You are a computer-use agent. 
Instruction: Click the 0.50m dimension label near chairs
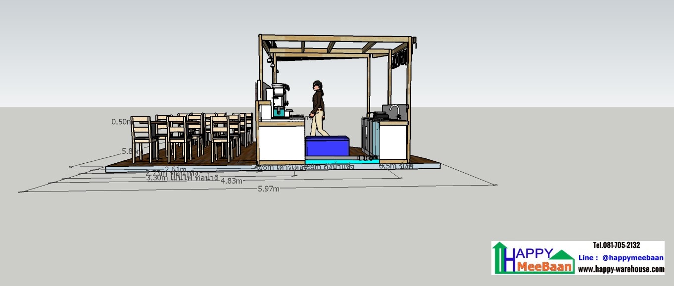click(x=121, y=121)
